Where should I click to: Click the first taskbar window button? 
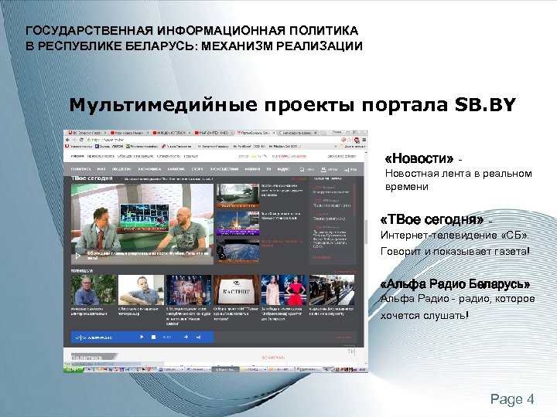(x=170, y=369)
